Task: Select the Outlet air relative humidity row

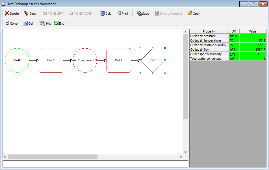Action: click(228, 45)
